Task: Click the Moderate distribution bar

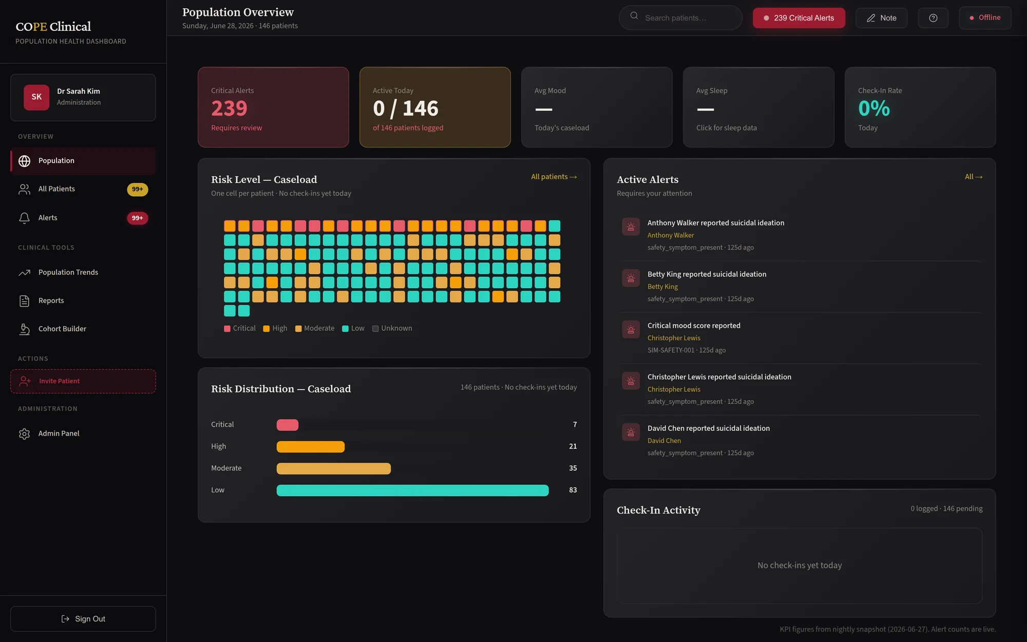Action: point(334,468)
